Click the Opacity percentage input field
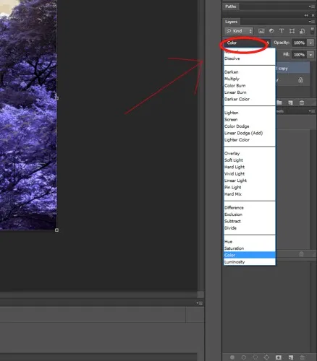The image size is (317, 361). click(299, 43)
